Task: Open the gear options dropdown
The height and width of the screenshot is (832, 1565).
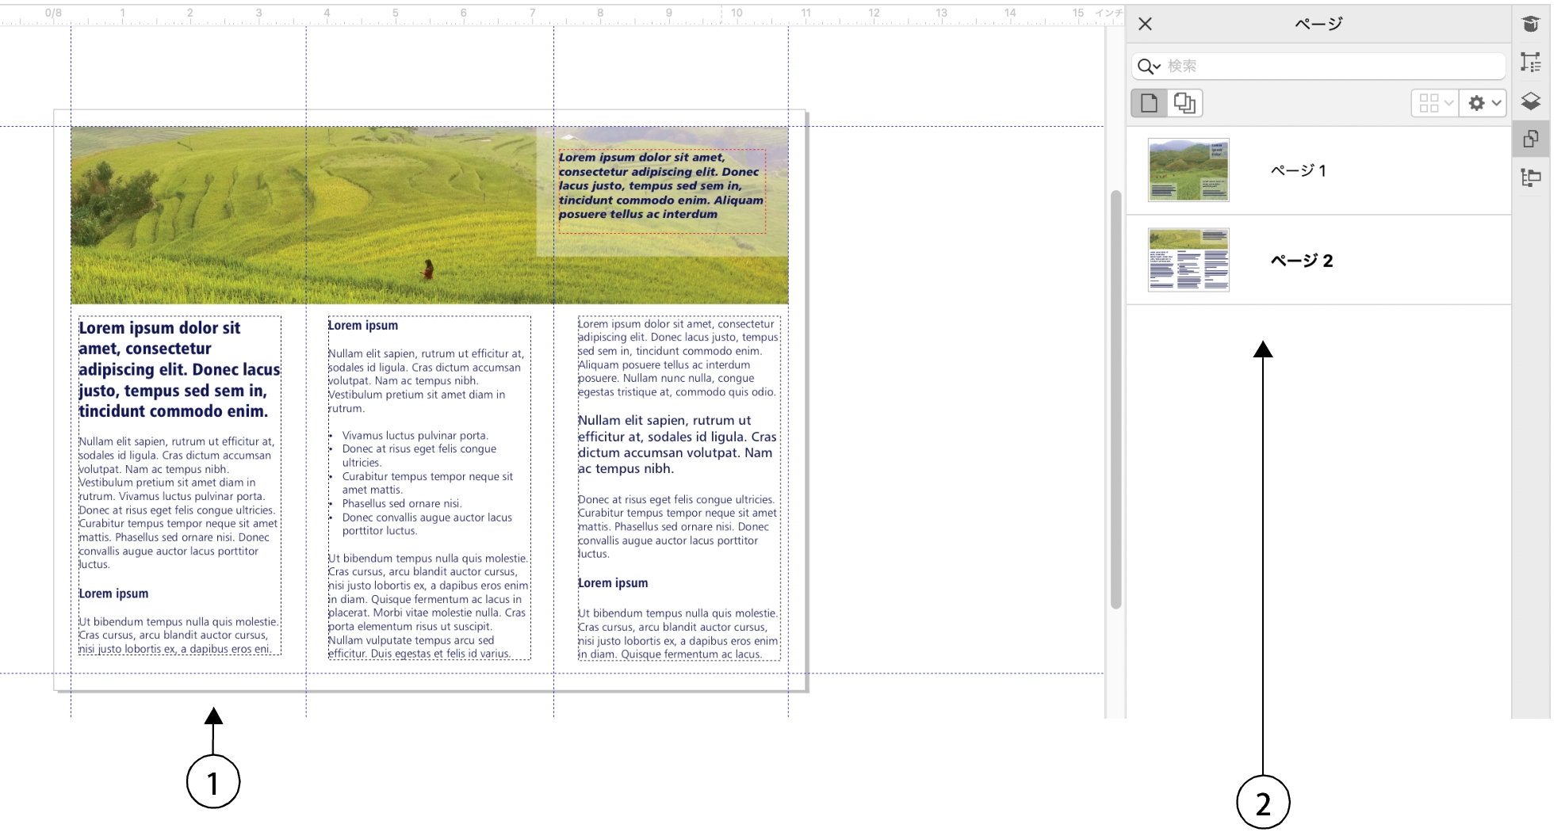Action: click(1483, 104)
